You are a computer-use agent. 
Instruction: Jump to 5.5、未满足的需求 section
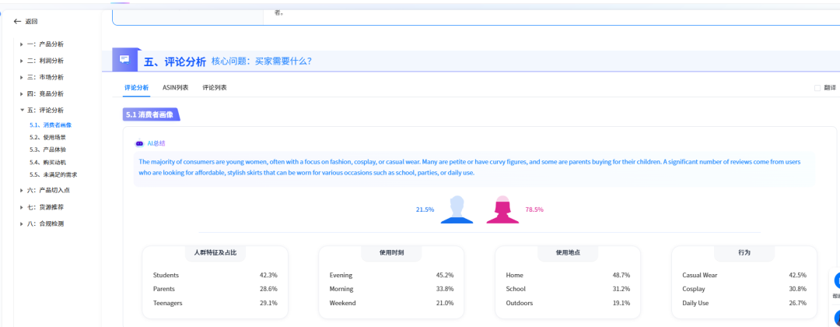[54, 174]
